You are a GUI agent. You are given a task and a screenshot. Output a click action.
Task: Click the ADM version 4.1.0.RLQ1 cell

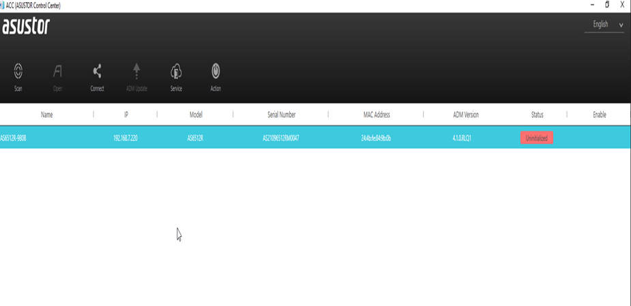[462, 138]
